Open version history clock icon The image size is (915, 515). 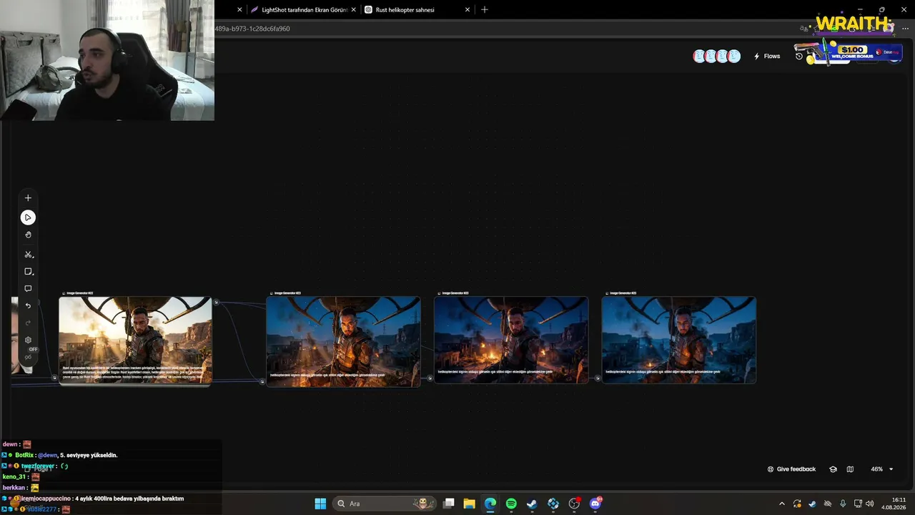(x=799, y=57)
